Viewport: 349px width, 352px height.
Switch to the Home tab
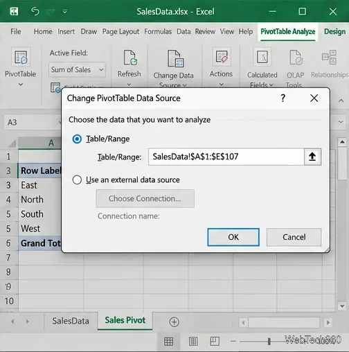tap(43, 31)
